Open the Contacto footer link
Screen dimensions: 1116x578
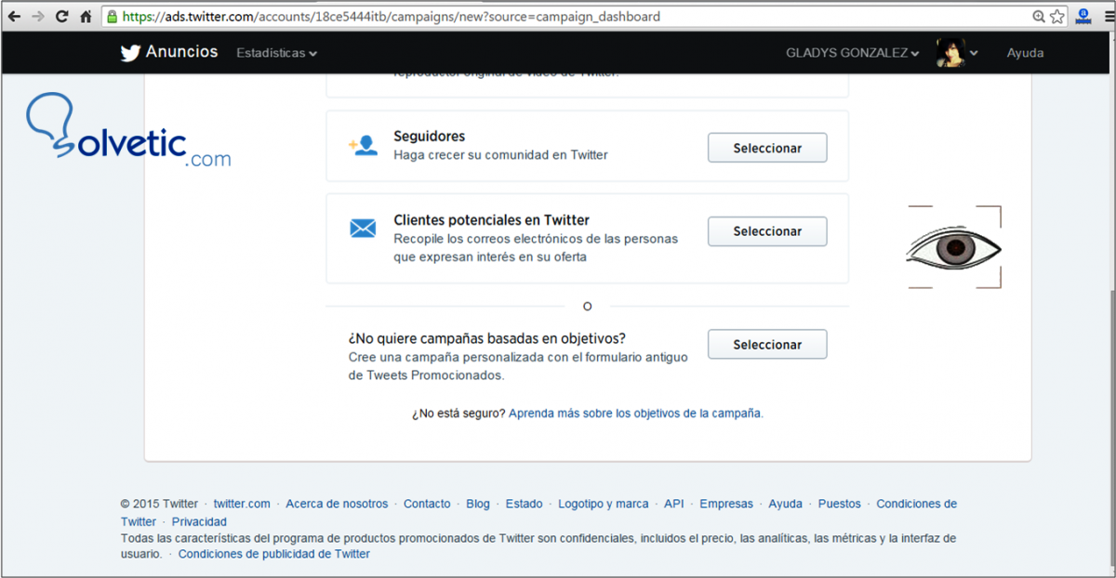(427, 504)
